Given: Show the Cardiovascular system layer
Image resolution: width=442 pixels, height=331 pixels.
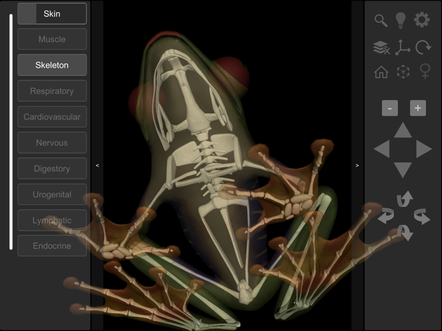Looking at the screenshot, I should [x=52, y=117].
